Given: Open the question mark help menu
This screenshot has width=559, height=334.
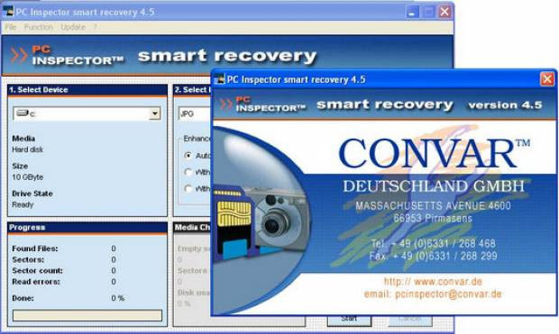Looking at the screenshot, I should coord(95,27).
